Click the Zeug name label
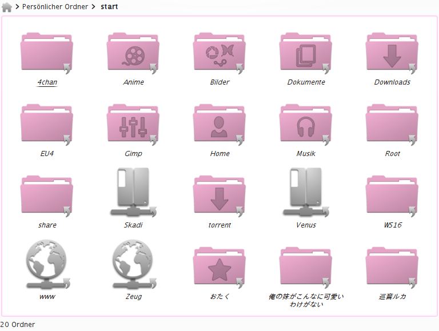This screenshot has width=439, height=331. click(134, 297)
